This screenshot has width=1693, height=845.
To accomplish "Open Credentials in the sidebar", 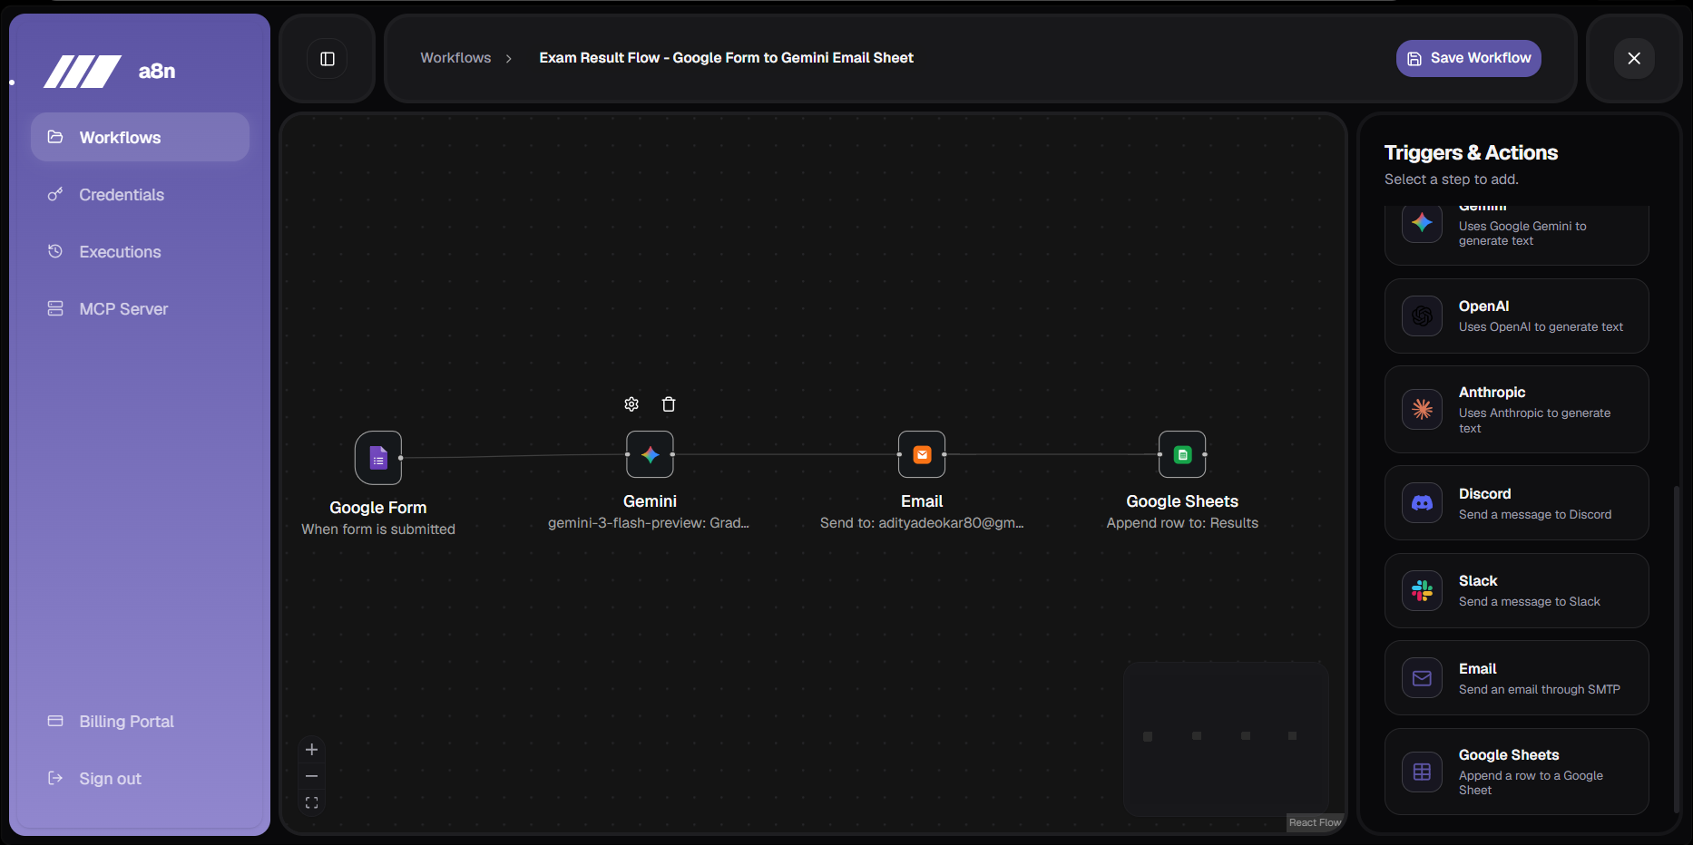I will coord(140,195).
